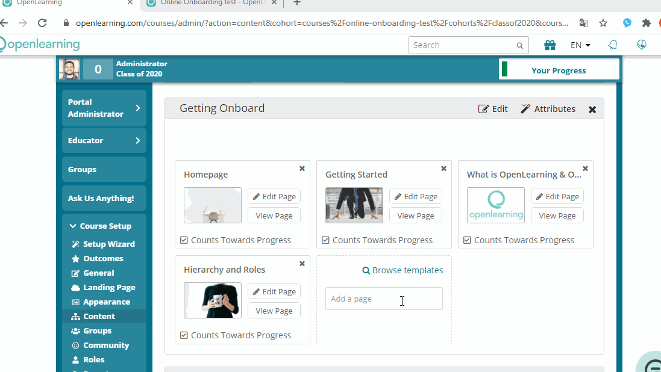Image resolution: width=661 pixels, height=372 pixels.
Task: Click the globe icon in header
Action: (642, 45)
